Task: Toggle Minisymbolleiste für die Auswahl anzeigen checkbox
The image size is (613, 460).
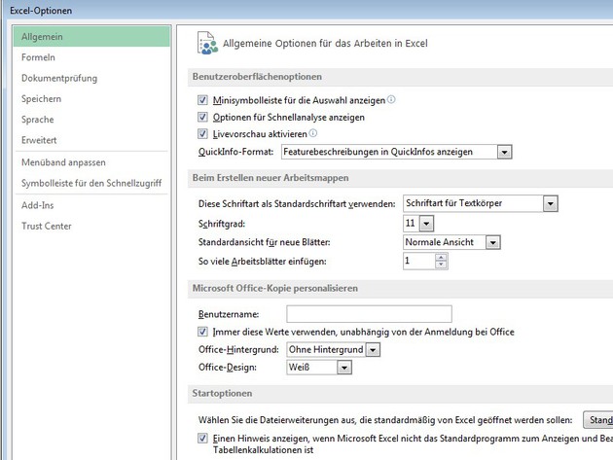Action: [x=202, y=100]
